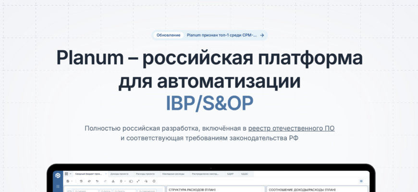
Task: Toggle the eye visibility button at the toolbar's right end
Action: (x=361, y=181)
